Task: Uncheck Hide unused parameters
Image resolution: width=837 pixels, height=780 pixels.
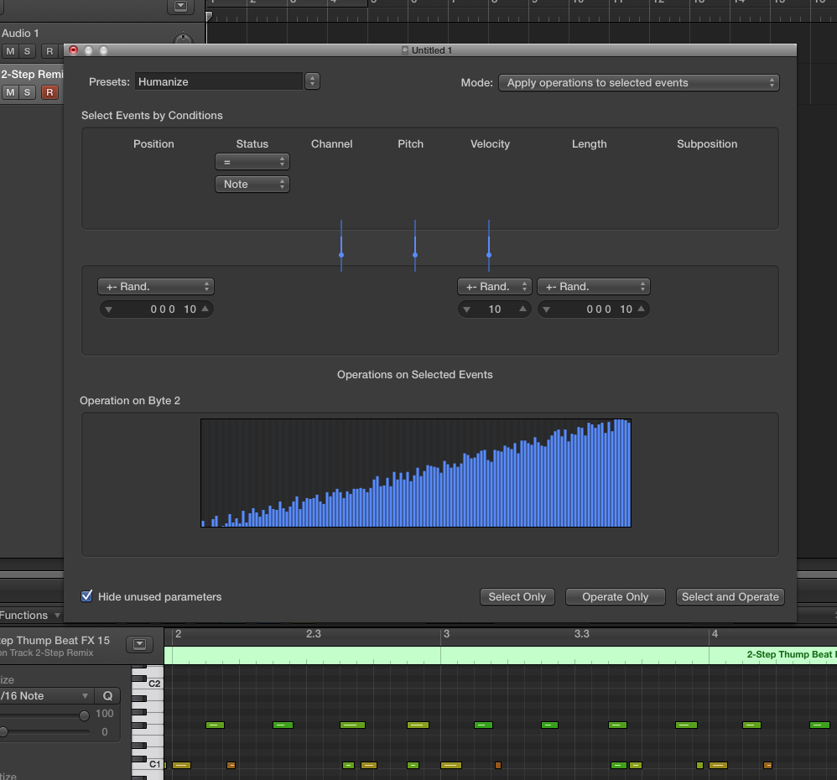Action: pos(86,596)
